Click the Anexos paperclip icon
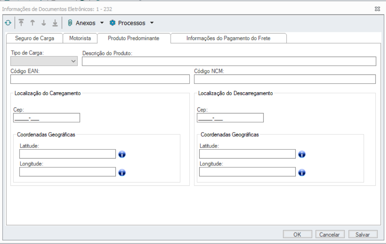 coord(70,23)
